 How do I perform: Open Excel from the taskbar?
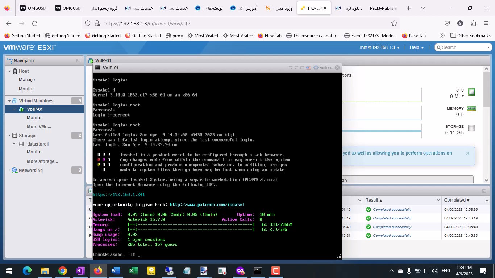133,270
